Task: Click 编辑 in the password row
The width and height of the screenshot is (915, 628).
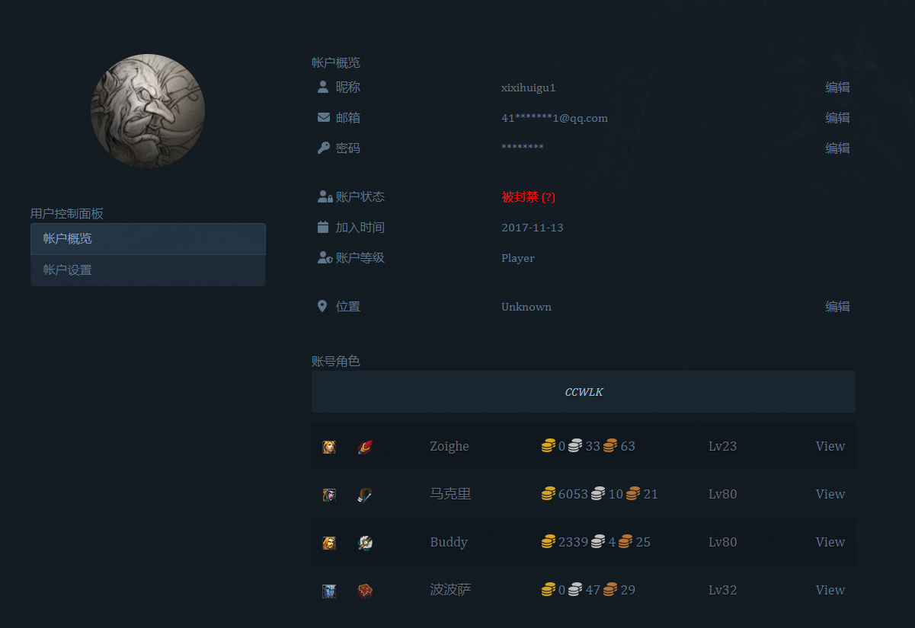Action: click(x=837, y=148)
